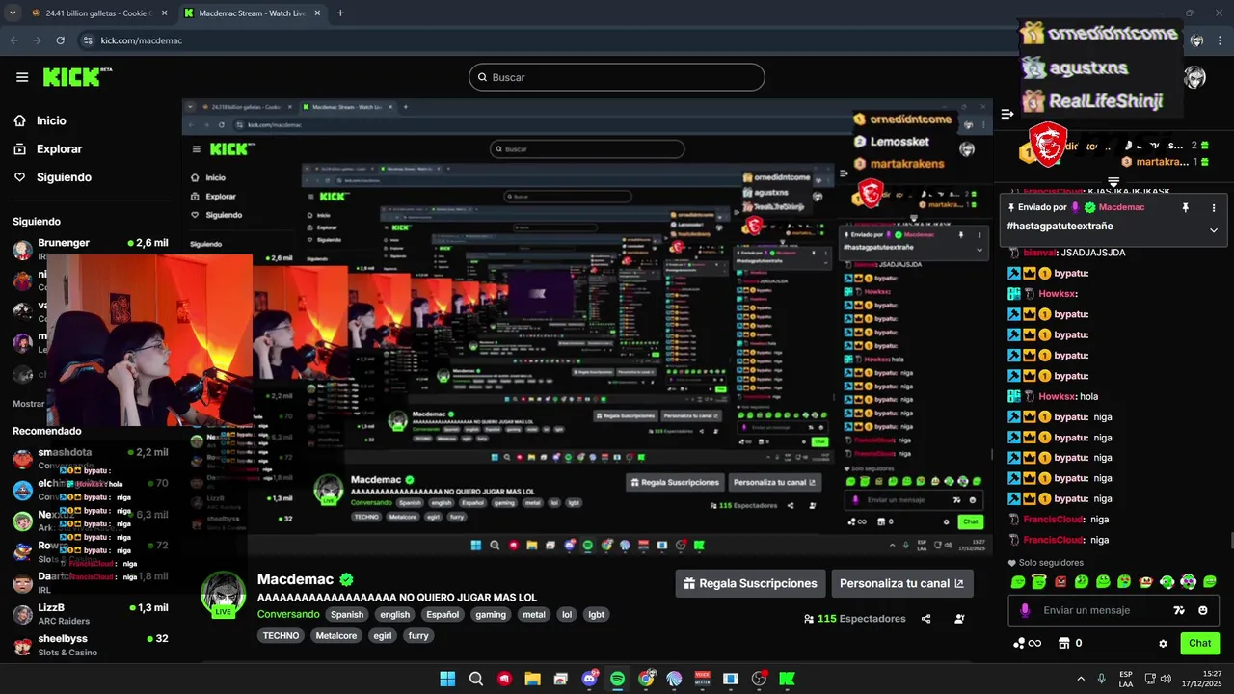The image size is (1234, 694).
Task: Open chat settings gear icon
Action: pyautogui.click(x=1163, y=643)
